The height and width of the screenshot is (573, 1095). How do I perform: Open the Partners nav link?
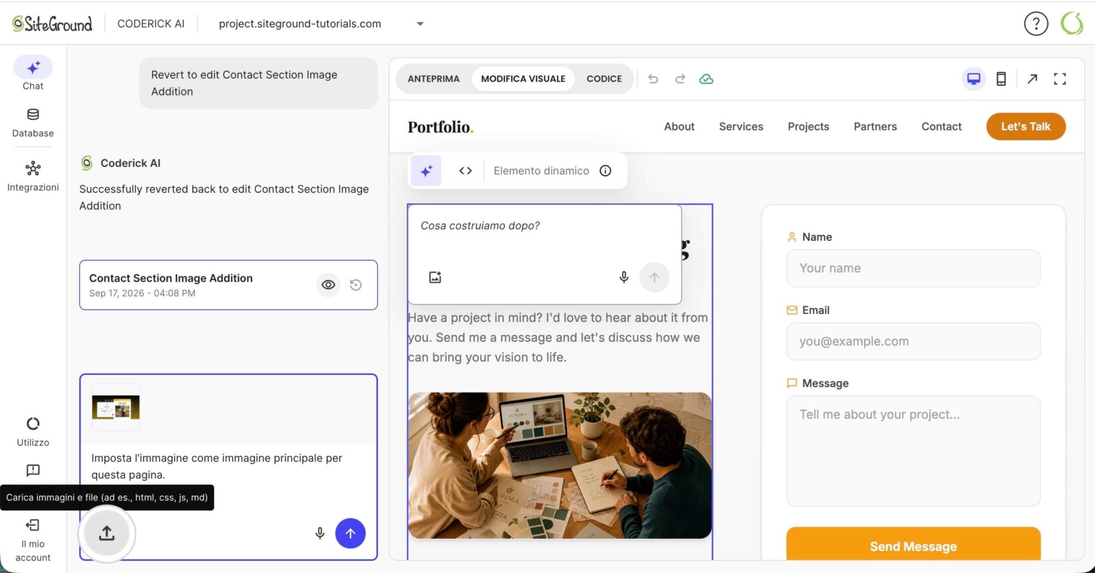coord(875,126)
